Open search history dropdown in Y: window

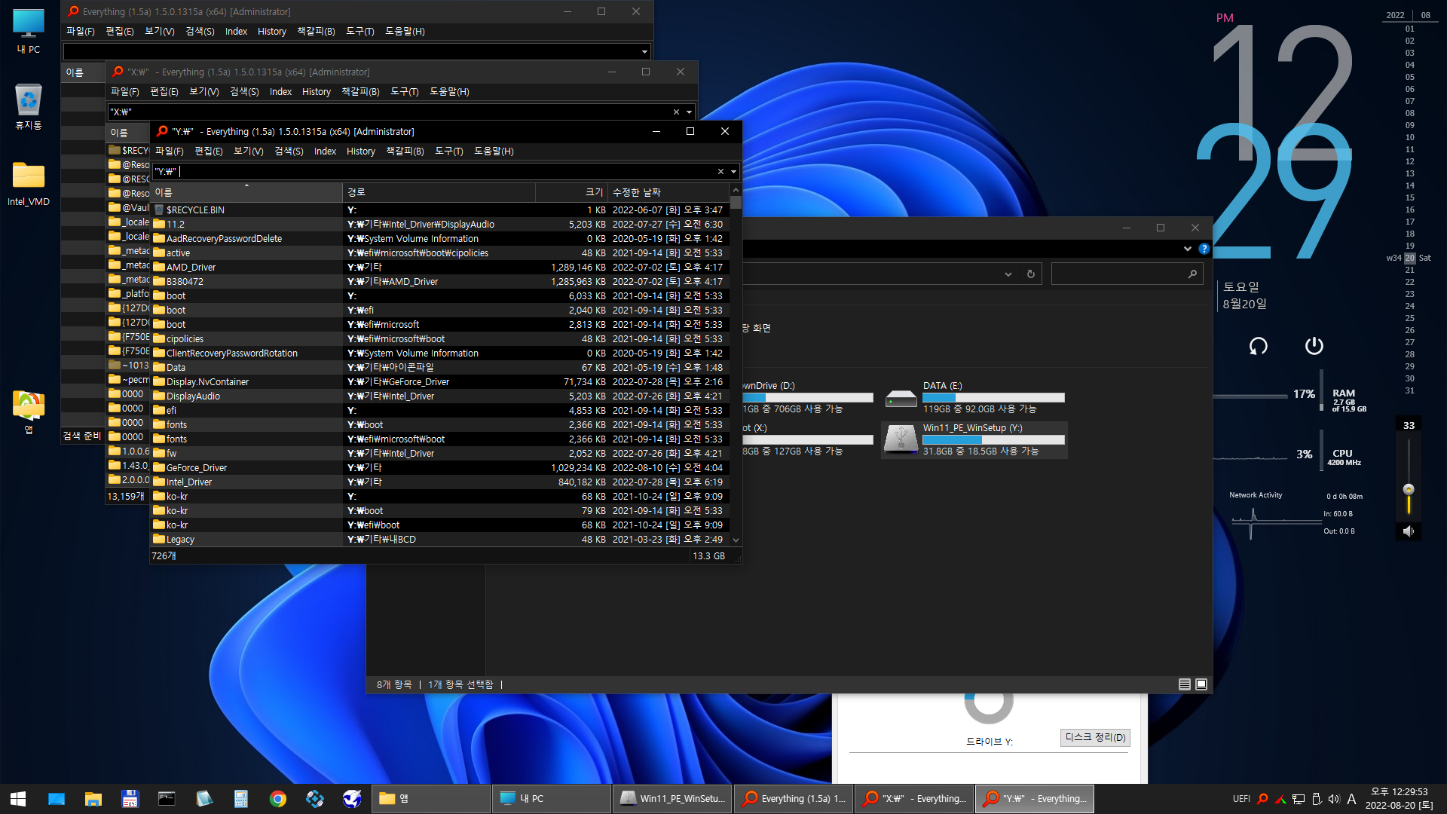pos(733,172)
